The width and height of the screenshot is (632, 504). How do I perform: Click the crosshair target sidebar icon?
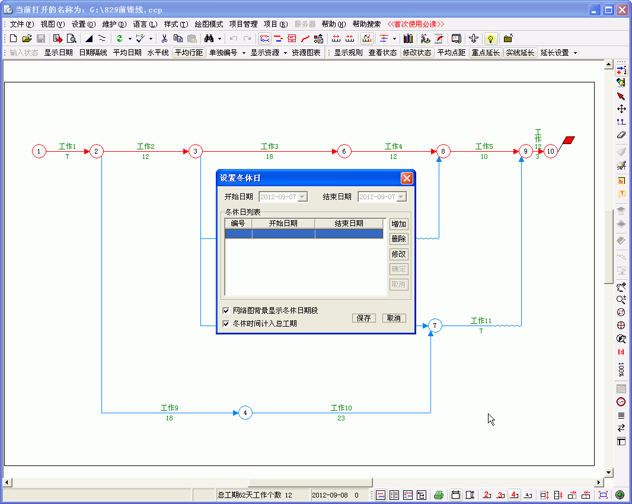click(621, 326)
